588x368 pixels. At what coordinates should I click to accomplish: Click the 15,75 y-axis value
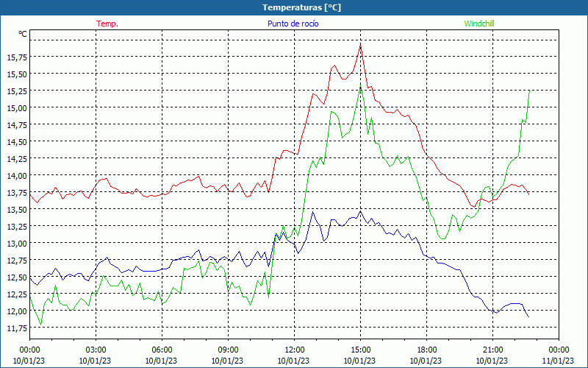17,57
